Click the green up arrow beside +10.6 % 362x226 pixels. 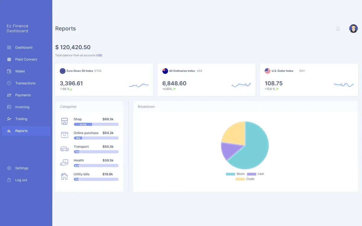[277, 89]
